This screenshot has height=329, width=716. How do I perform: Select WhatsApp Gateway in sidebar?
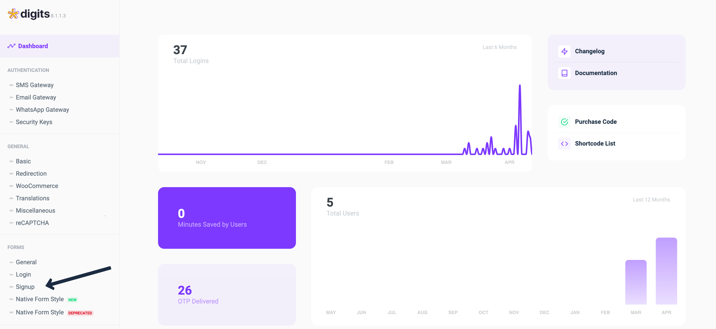42,110
